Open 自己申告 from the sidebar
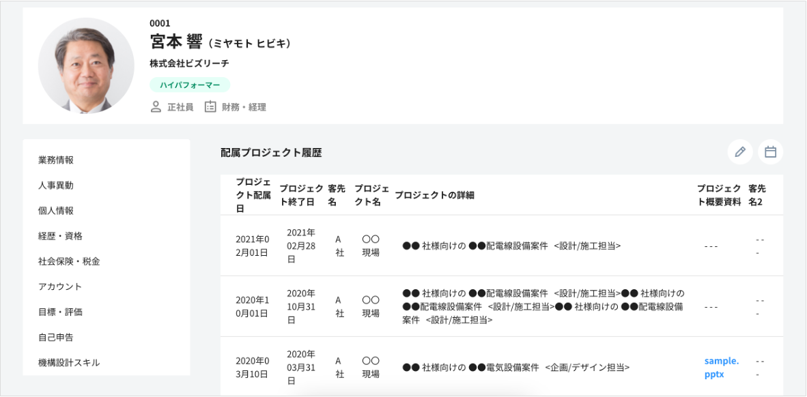Screen dimensions: 807x397 (56, 337)
